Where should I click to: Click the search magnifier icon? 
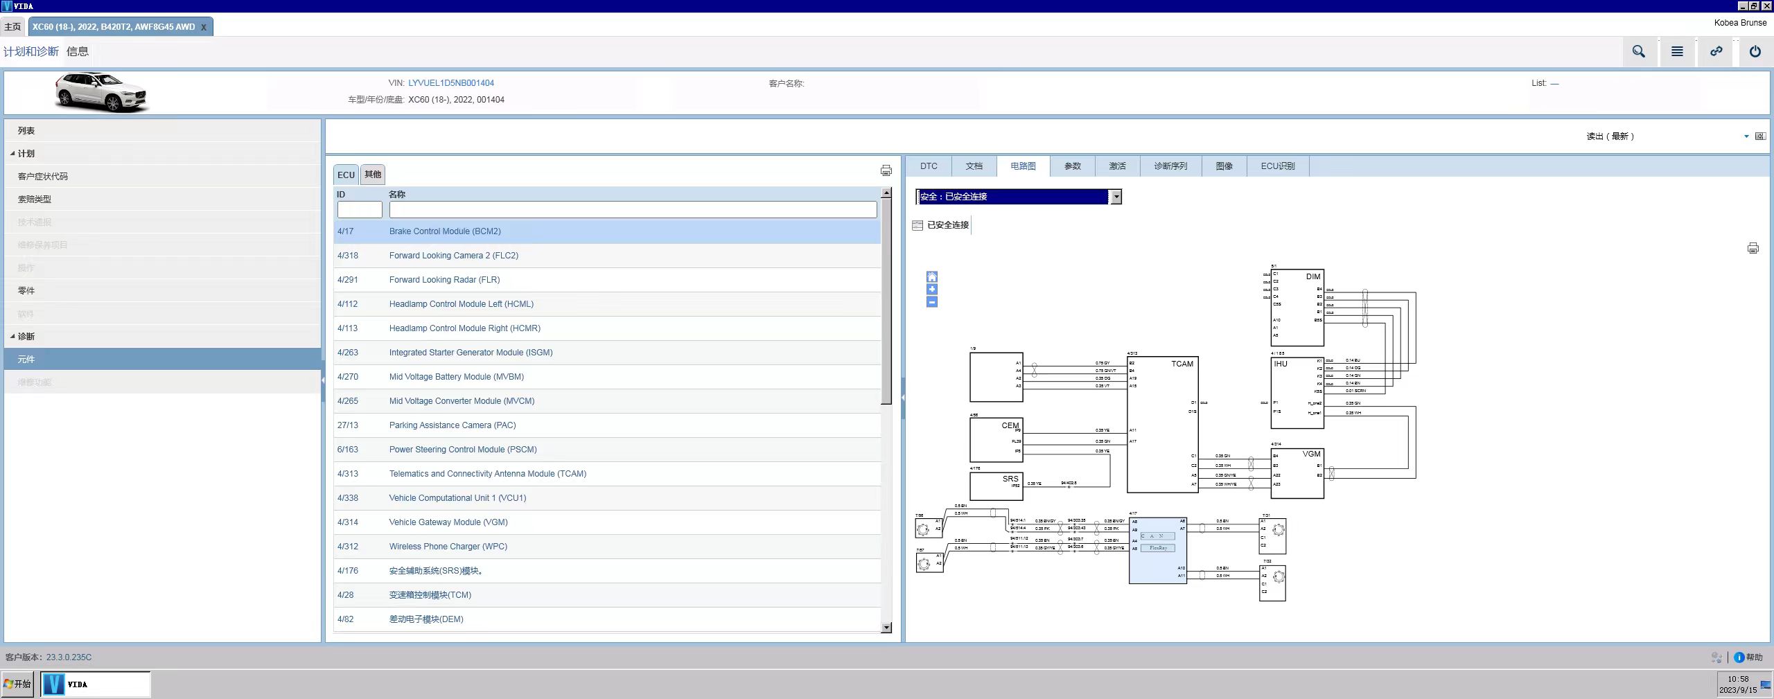click(x=1638, y=51)
